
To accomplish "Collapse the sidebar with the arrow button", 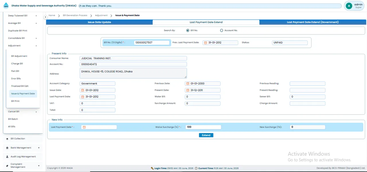I will click(45, 17).
